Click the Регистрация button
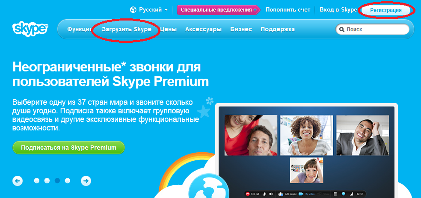421x198 pixels. 386,10
